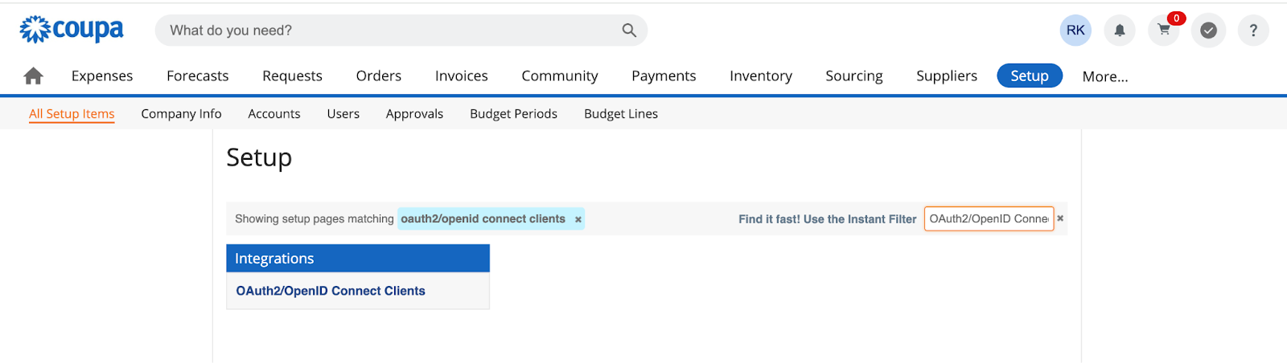
Task: Go to the Suppliers tab
Action: 947,75
